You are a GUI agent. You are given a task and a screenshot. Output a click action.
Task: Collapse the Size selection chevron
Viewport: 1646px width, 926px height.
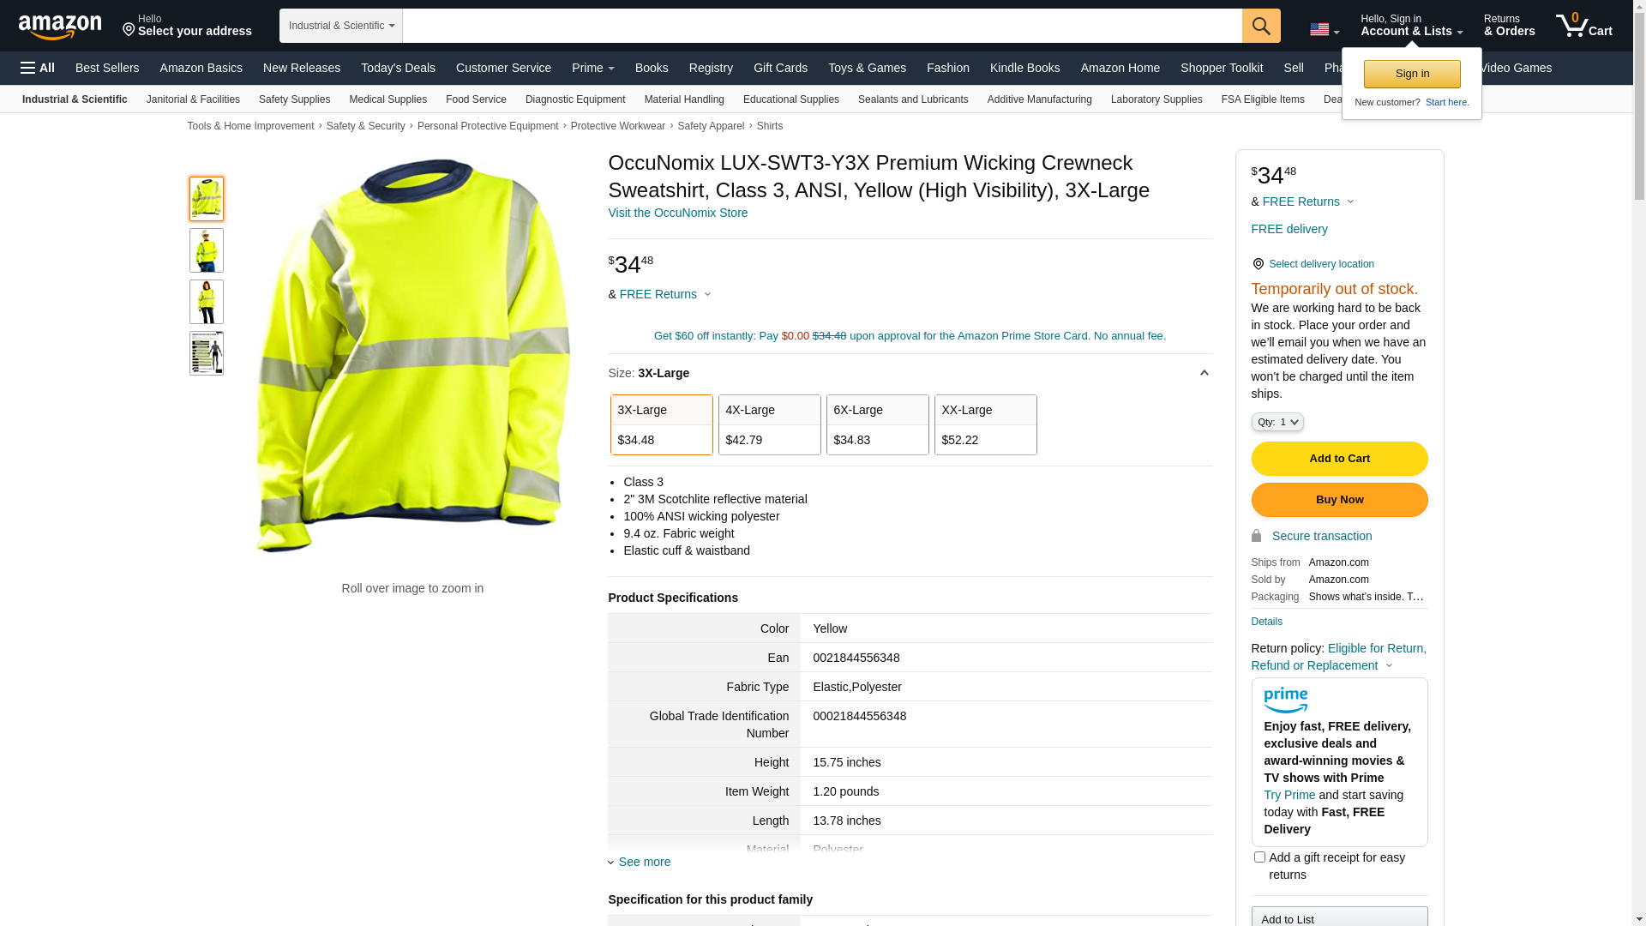pos(1204,373)
